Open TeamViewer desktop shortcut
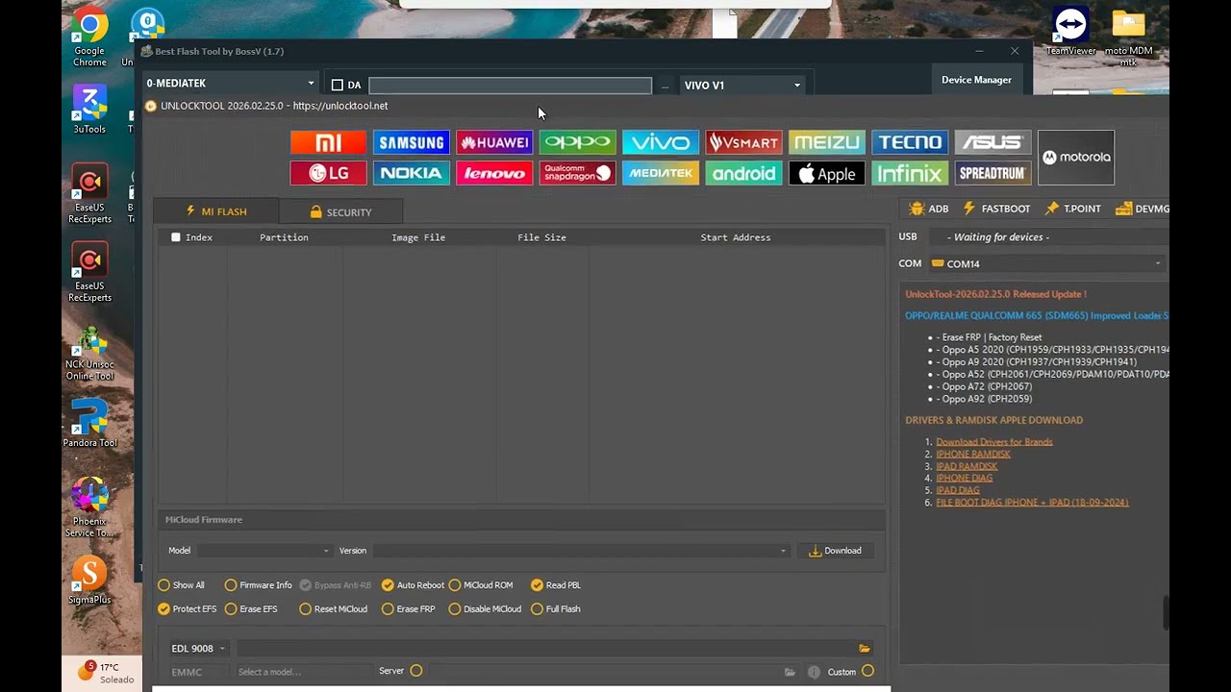Viewport: 1231px width, 692px height. pyautogui.click(x=1070, y=33)
